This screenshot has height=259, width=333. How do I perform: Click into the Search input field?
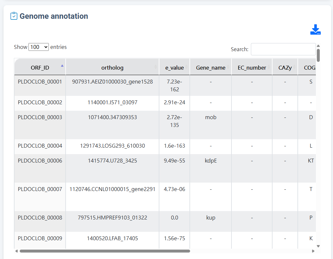(283, 49)
